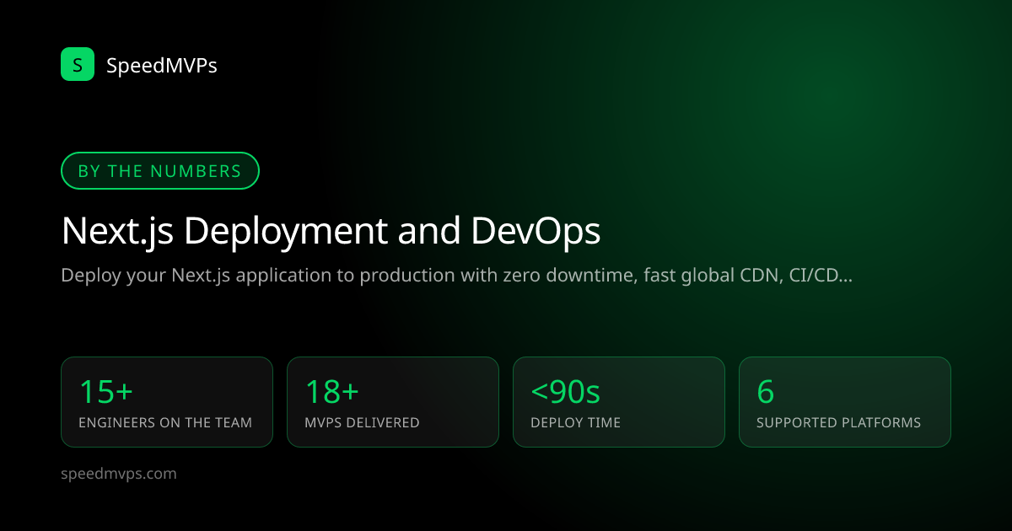Open the speedmvps.com link
This screenshot has height=531, width=1012.
coord(119,474)
